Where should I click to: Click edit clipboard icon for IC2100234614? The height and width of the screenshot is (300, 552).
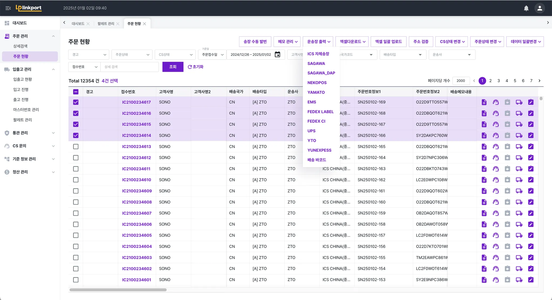click(531, 135)
